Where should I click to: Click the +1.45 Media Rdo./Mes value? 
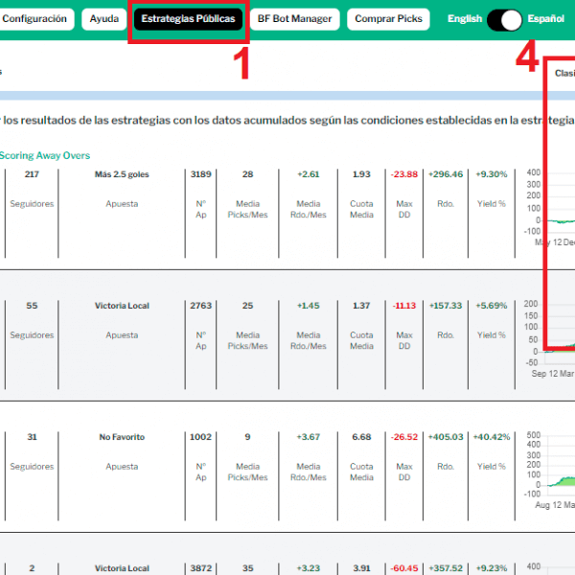(x=309, y=306)
